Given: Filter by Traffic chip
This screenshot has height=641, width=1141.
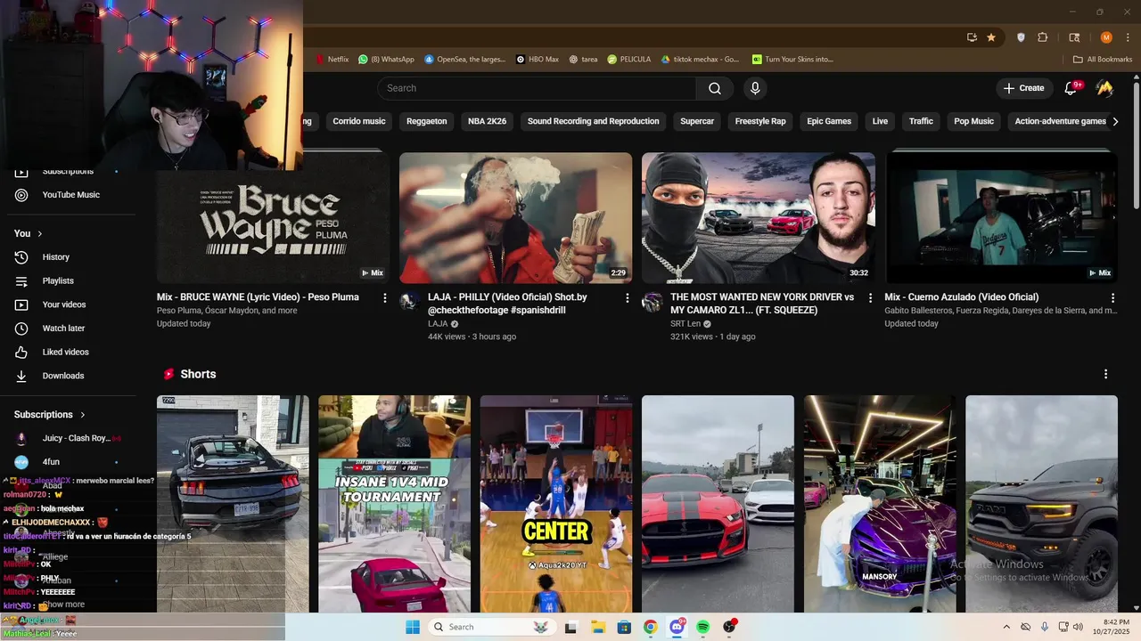Looking at the screenshot, I should pos(921,121).
